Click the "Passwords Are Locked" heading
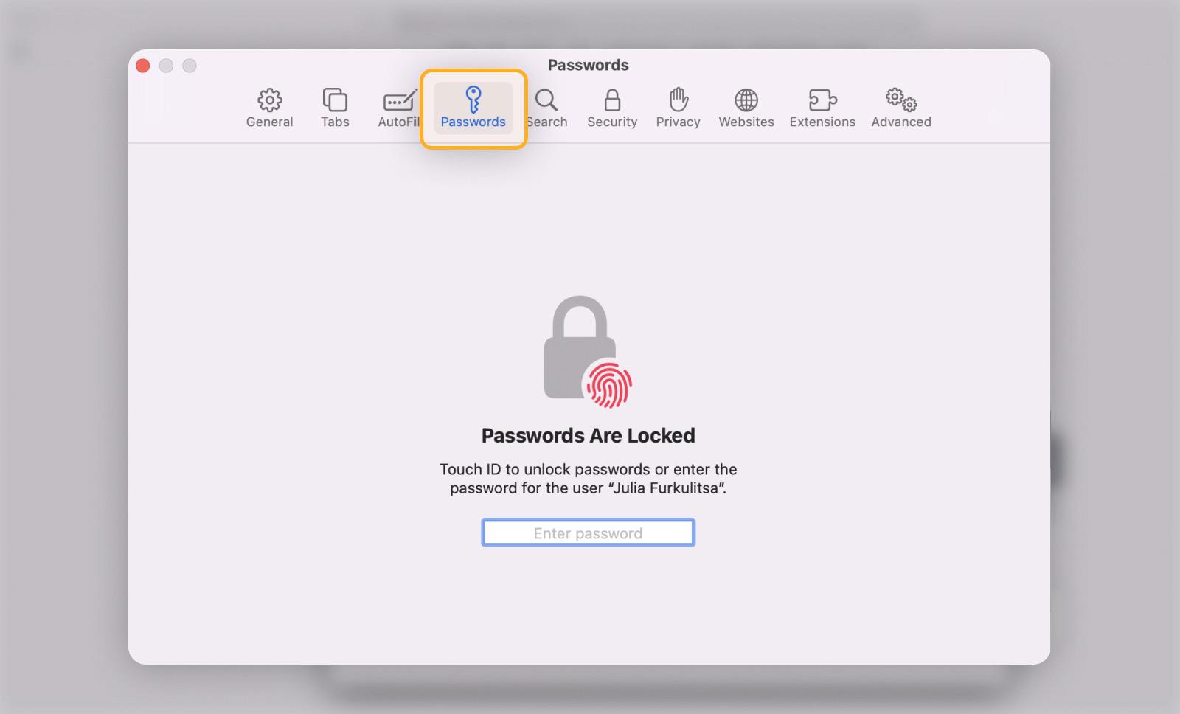Viewport: 1180px width, 714px height. tap(588, 436)
